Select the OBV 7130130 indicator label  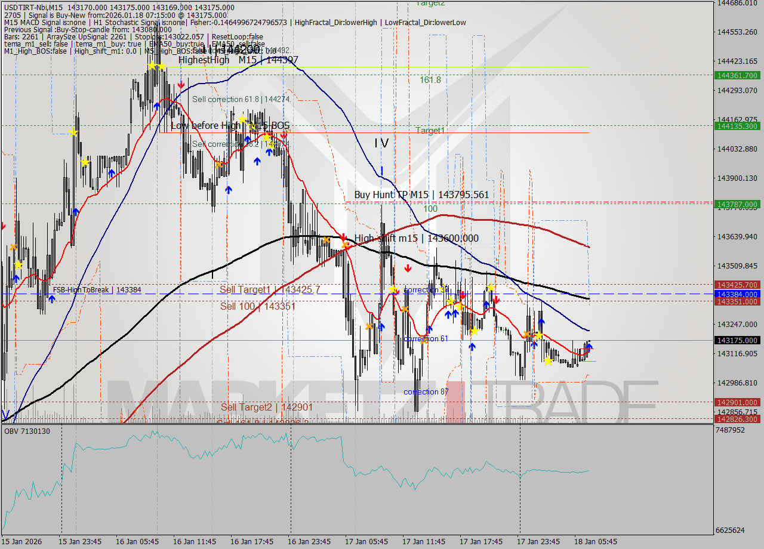[x=27, y=430]
